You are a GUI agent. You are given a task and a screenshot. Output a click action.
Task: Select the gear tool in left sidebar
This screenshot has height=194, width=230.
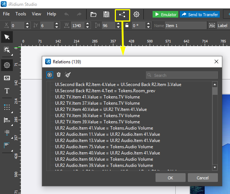pyautogui.click(x=7, y=65)
